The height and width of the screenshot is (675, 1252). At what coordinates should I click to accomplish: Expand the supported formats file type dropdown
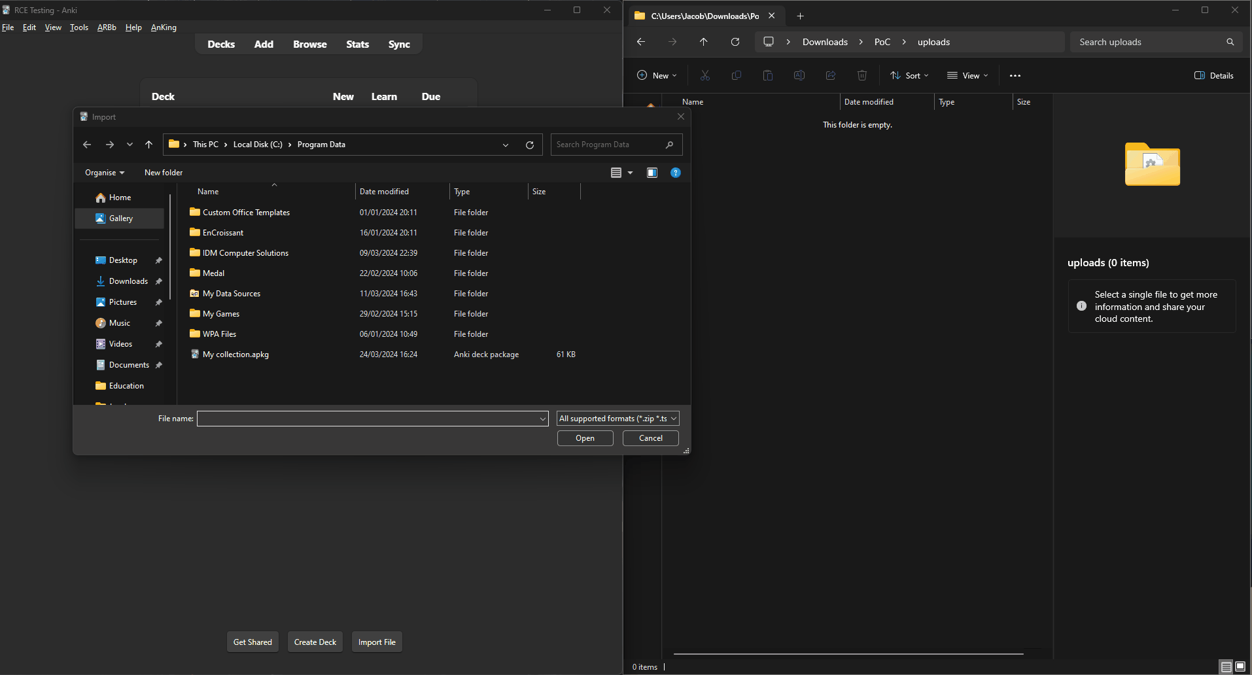(617, 419)
